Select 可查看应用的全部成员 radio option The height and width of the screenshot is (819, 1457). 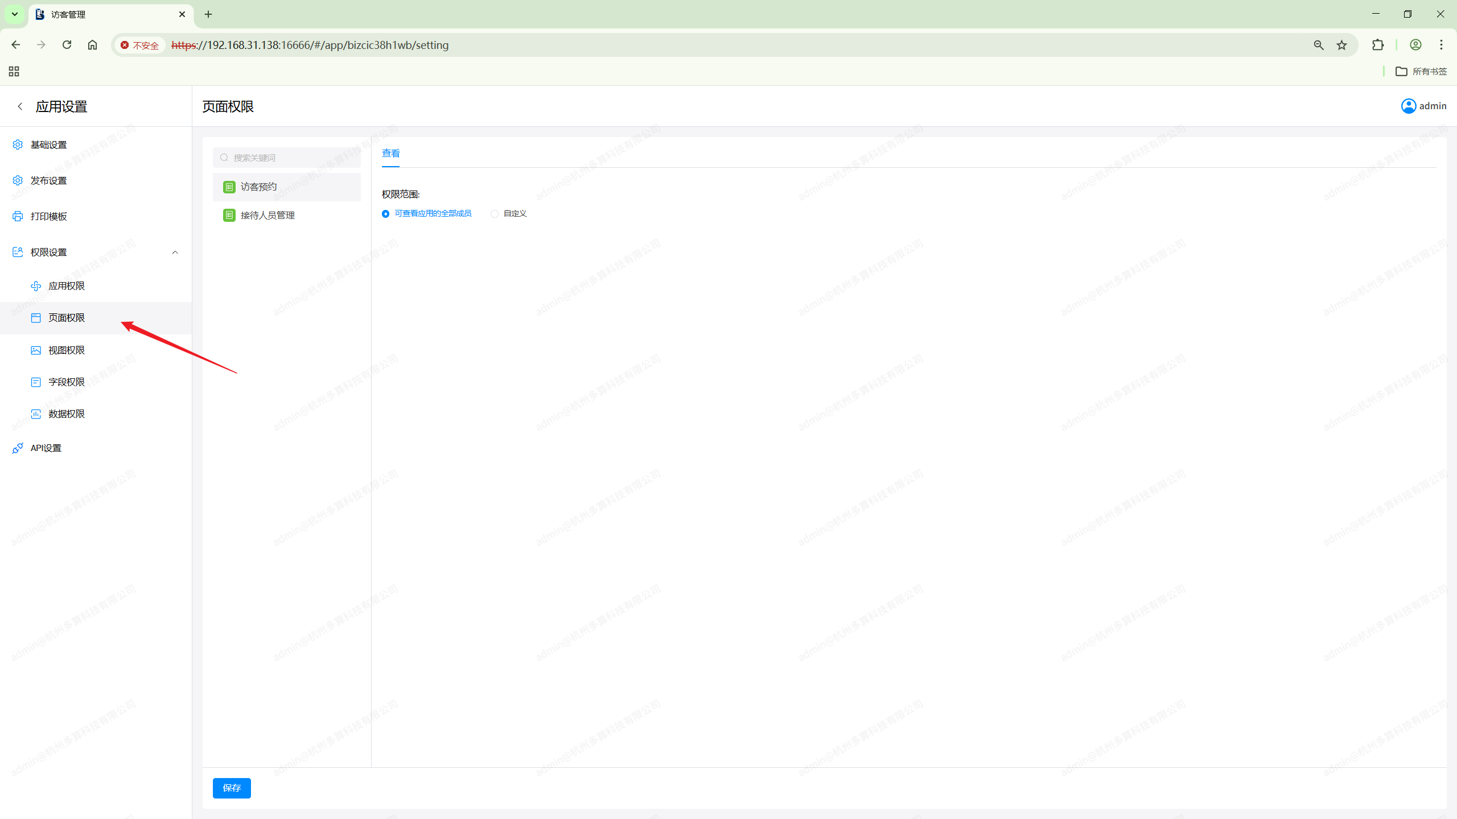coord(386,214)
